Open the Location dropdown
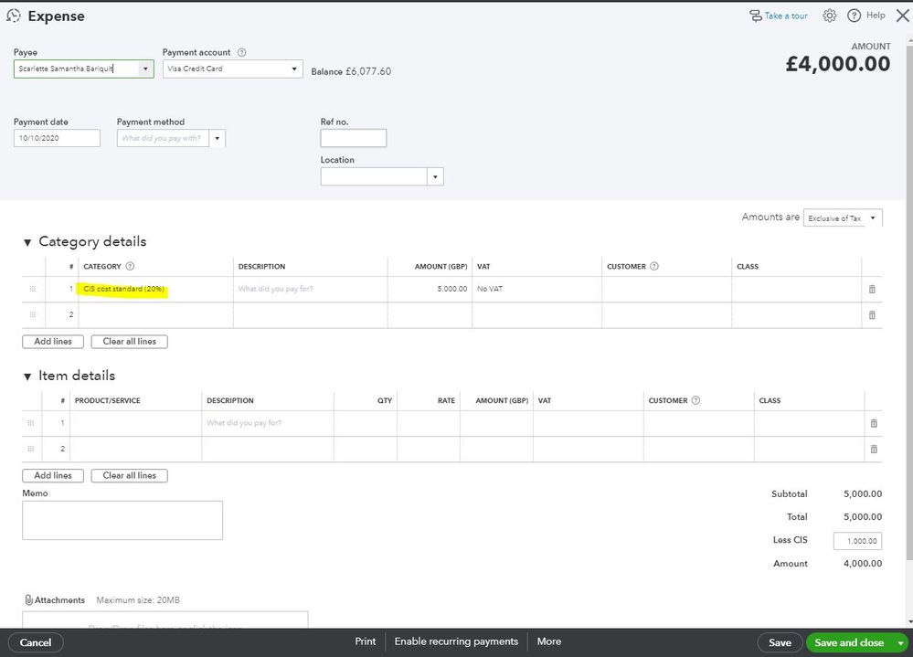The height and width of the screenshot is (657, 913). coord(435,177)
